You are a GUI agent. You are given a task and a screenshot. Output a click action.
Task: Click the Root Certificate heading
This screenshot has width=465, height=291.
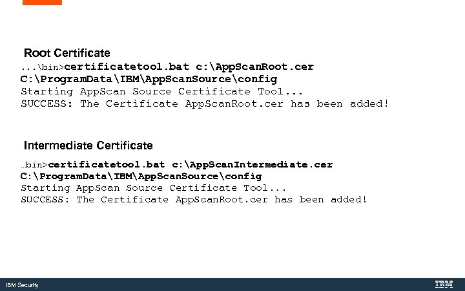(x=67, y=53)
